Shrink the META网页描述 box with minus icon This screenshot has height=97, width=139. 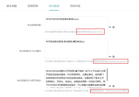(110, 86)
